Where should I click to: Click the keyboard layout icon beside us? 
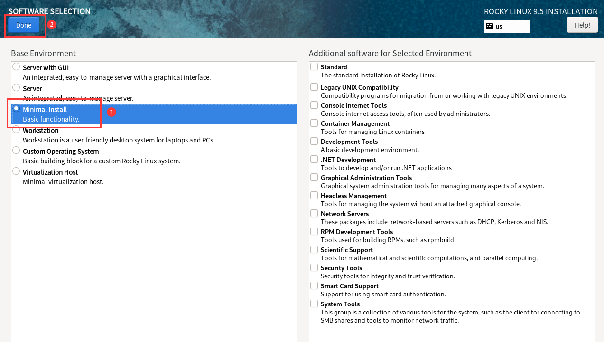(489, 27)
